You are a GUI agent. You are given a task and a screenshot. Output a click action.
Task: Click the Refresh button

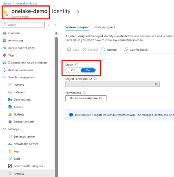click(x=109, y=50)
